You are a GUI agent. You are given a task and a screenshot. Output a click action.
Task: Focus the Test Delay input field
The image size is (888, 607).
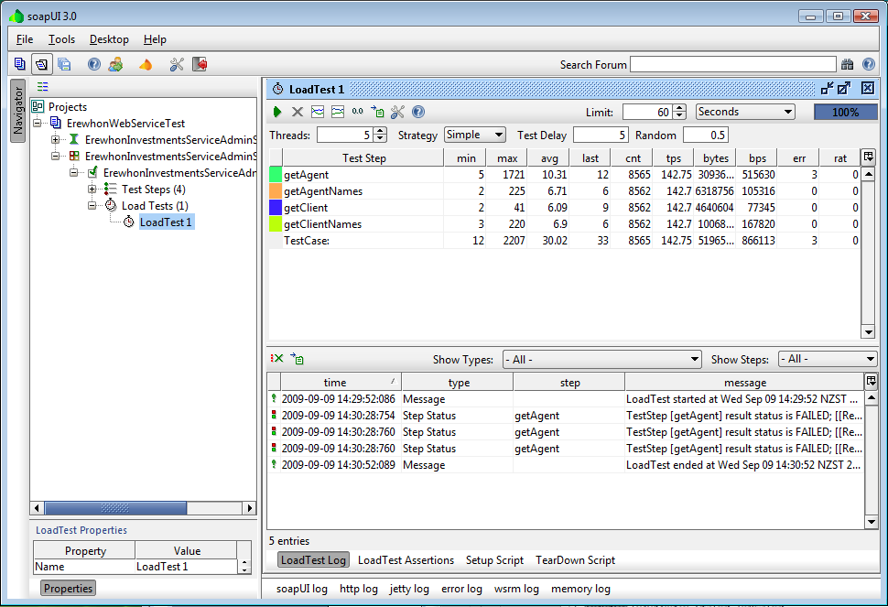pos(601,135)
